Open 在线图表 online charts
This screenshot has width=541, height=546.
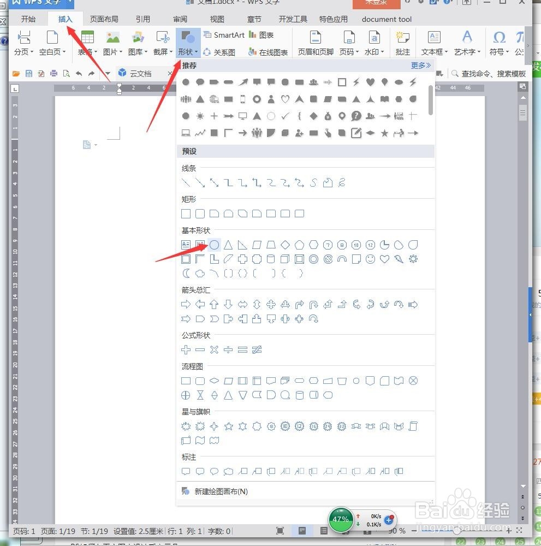(x=268, y=52)
